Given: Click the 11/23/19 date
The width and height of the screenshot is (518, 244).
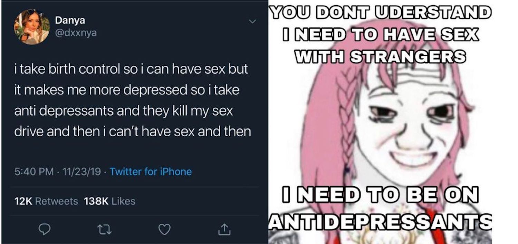Looking at the screenshot, I should tap(80, 171).
